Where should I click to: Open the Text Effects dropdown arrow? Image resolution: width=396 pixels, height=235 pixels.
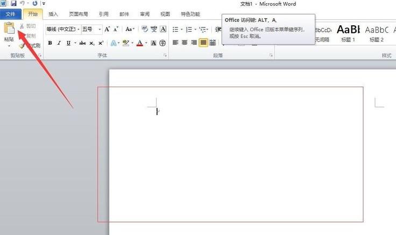click(118, 43)
